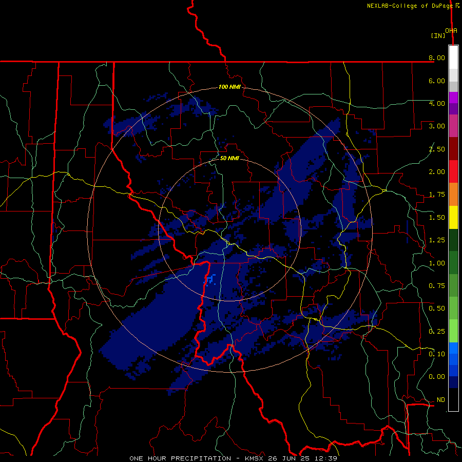This screenshot has height=462, width=462.
Task: Pick the white swatch atop the legend
Action: coord(453,57)
